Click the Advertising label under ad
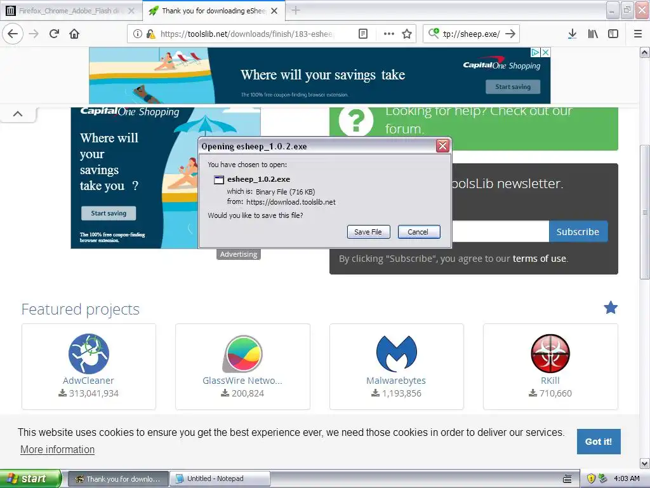This screenshot has width=650, height=488. click(x=239, y=254)
